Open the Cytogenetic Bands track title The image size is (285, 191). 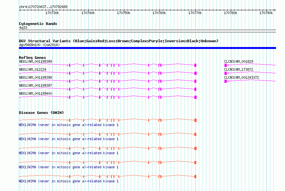point(38,24)
